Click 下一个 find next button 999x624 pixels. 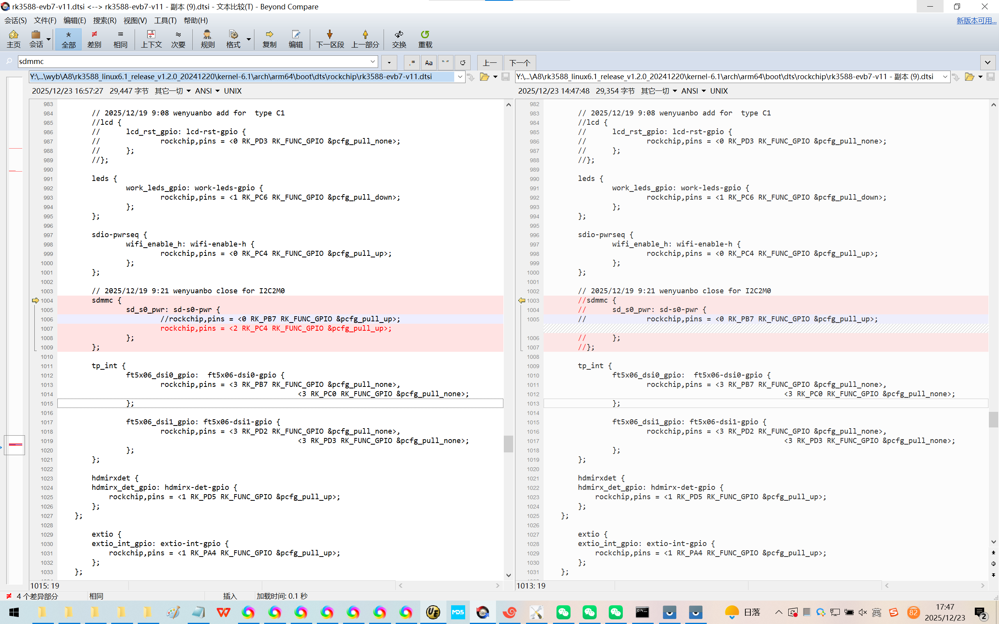click(x=519, y=63)
